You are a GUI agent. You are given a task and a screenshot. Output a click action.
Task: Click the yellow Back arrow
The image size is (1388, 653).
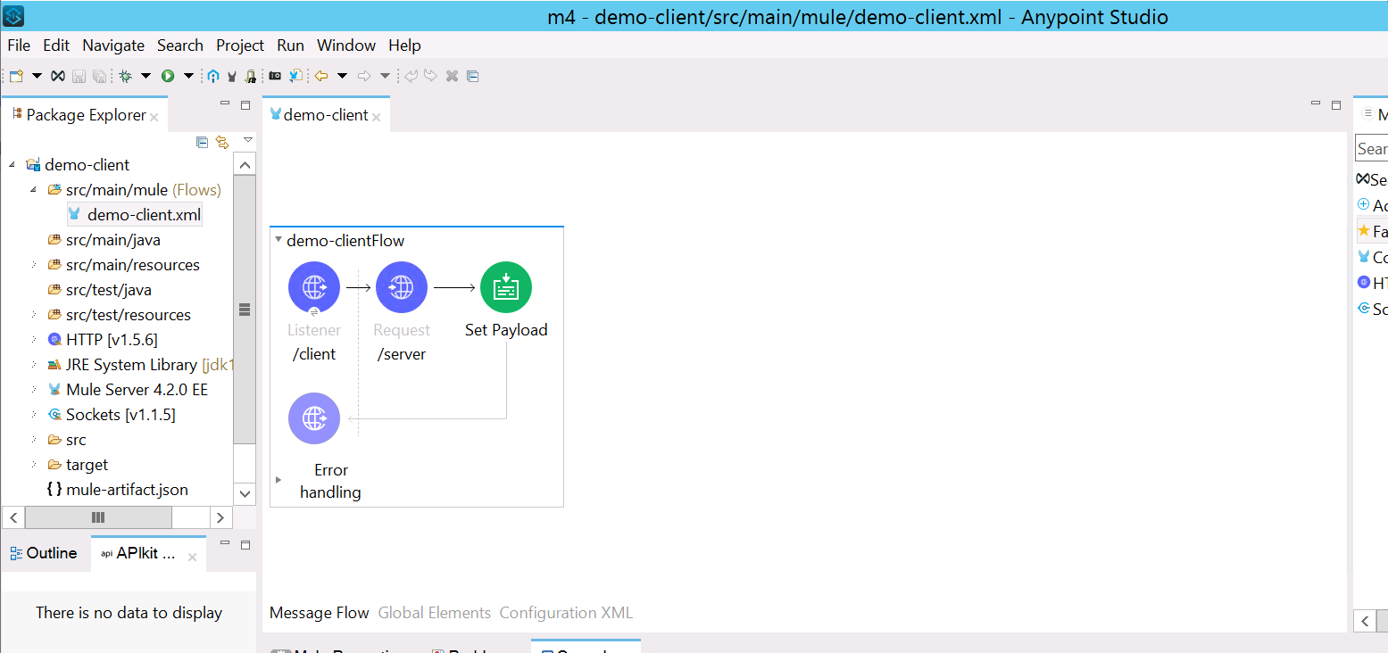(x=321, y=77)
